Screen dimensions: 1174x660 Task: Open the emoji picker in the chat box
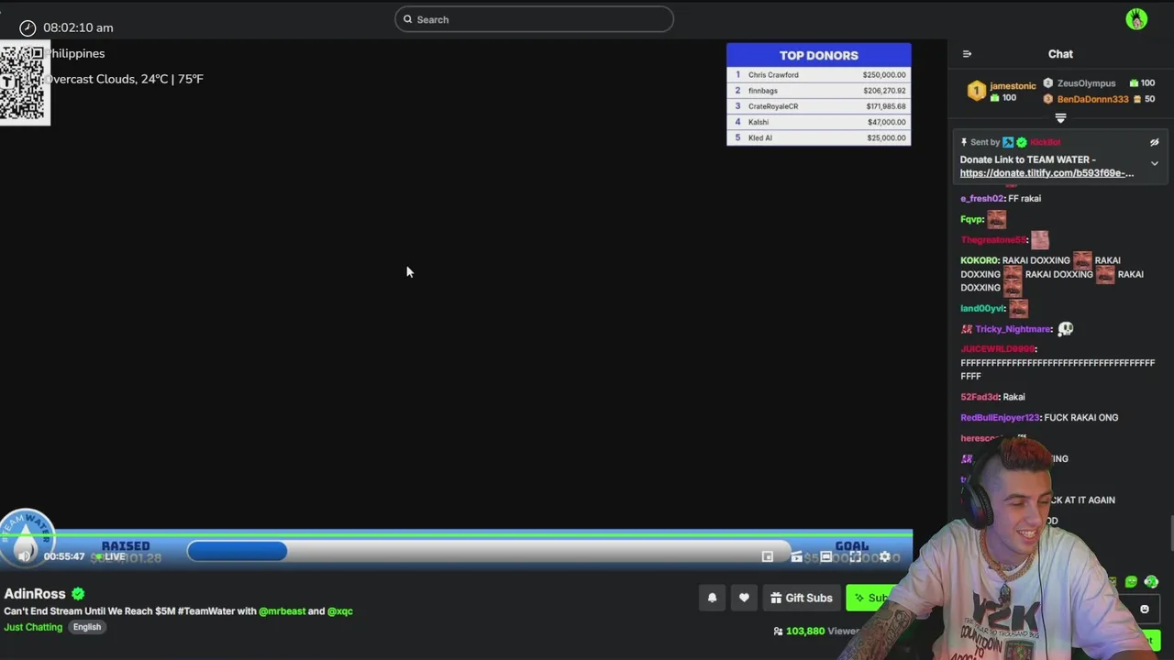1145,610
